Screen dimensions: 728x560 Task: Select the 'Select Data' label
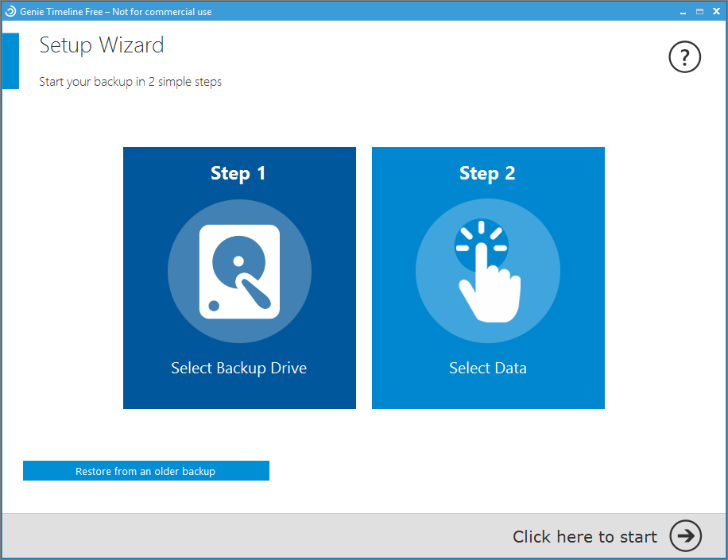click(488, 368)
